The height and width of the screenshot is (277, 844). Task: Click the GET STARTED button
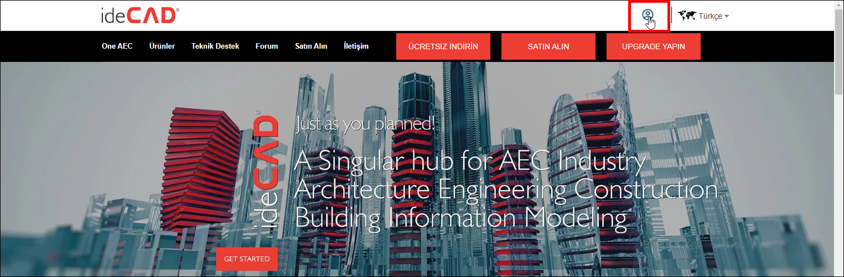(247, 259)
